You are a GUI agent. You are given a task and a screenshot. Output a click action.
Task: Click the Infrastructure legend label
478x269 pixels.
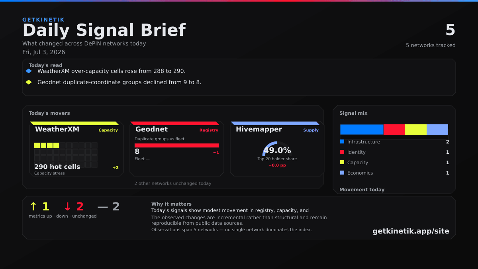click(x=364, y=142)
